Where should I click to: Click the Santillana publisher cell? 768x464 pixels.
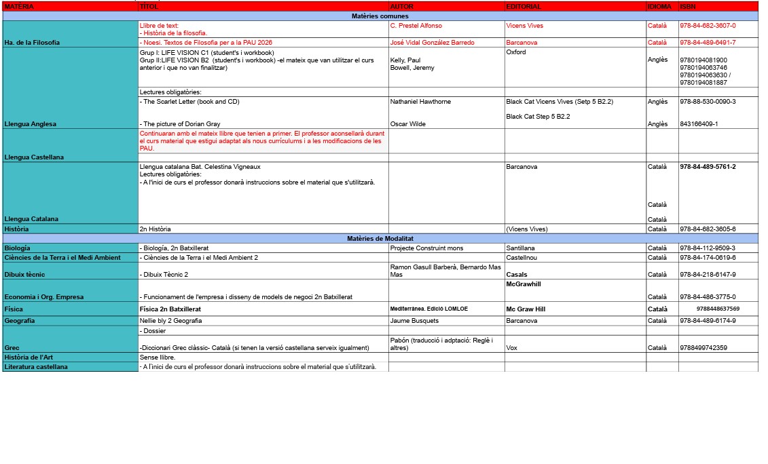click(520, 248)
